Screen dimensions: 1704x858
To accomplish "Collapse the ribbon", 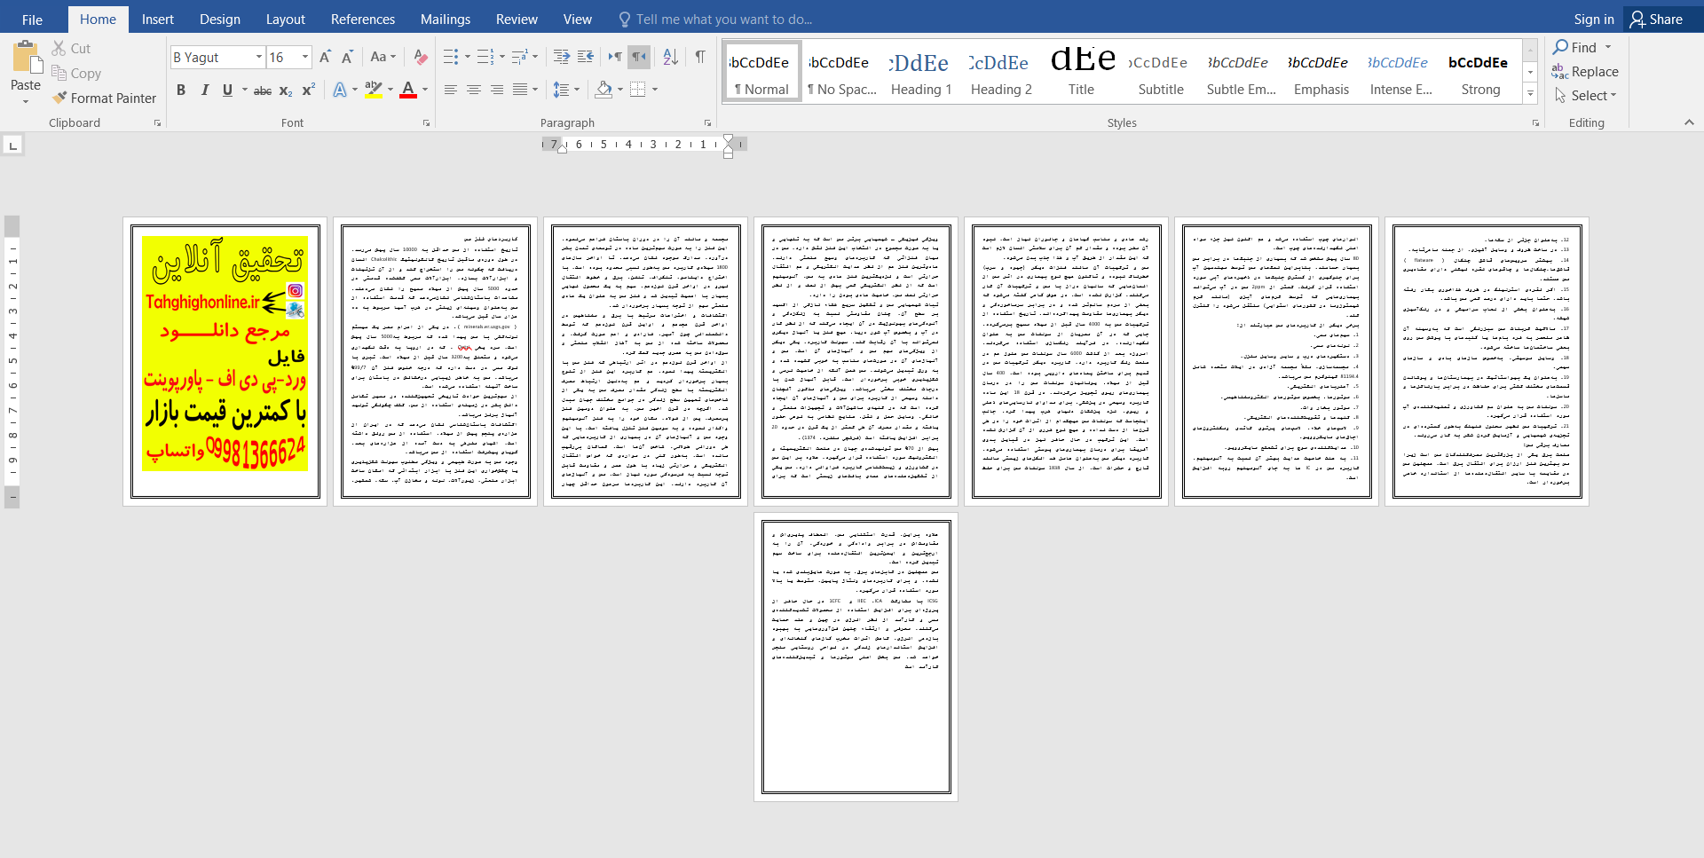I will pos(1689,122).
